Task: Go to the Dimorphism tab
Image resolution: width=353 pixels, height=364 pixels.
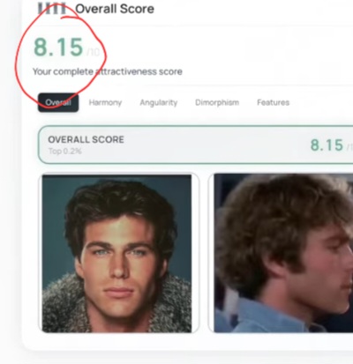Action: pyautogui.click(x=217, y=102)
